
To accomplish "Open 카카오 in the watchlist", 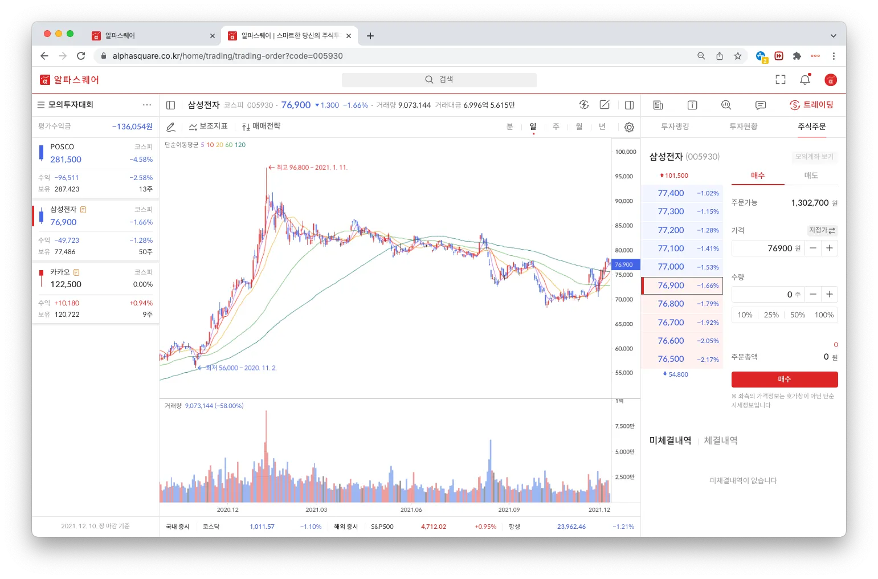I will (95, 293).
